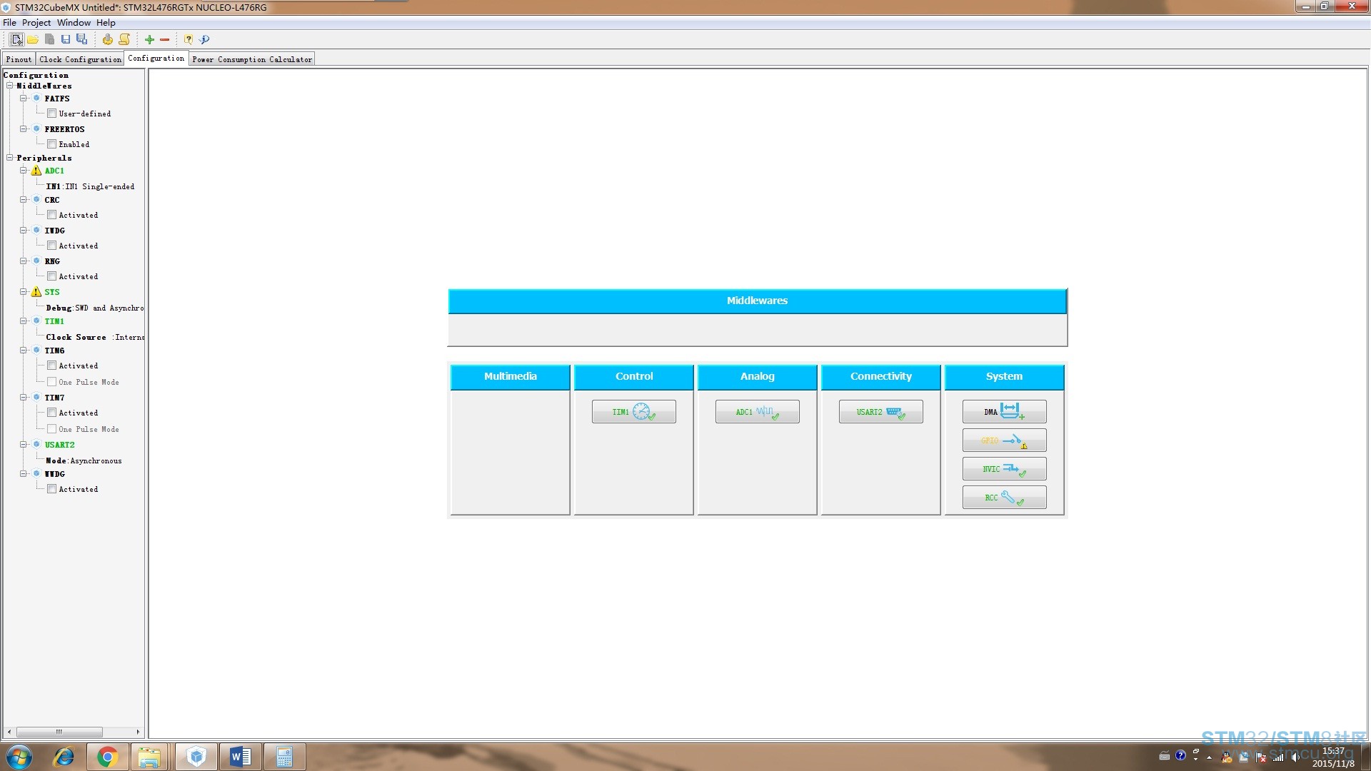Click the Save Project As icon
Image resolution: width=1371 pixels, height=771 pixels.
pos(81,39)
